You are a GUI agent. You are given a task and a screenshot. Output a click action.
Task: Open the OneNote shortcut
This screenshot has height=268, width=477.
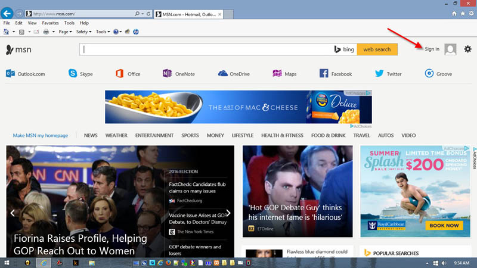178,74
